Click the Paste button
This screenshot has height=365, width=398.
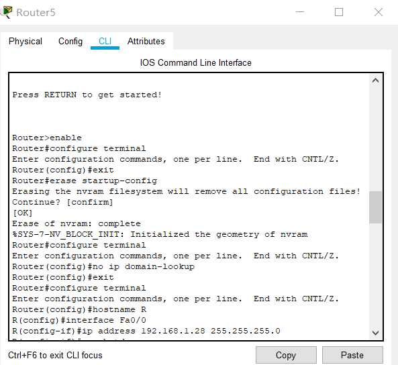click(x=352, y=355)
